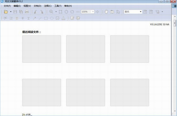Expand the arrow beside the Open folder

point(11,11)
